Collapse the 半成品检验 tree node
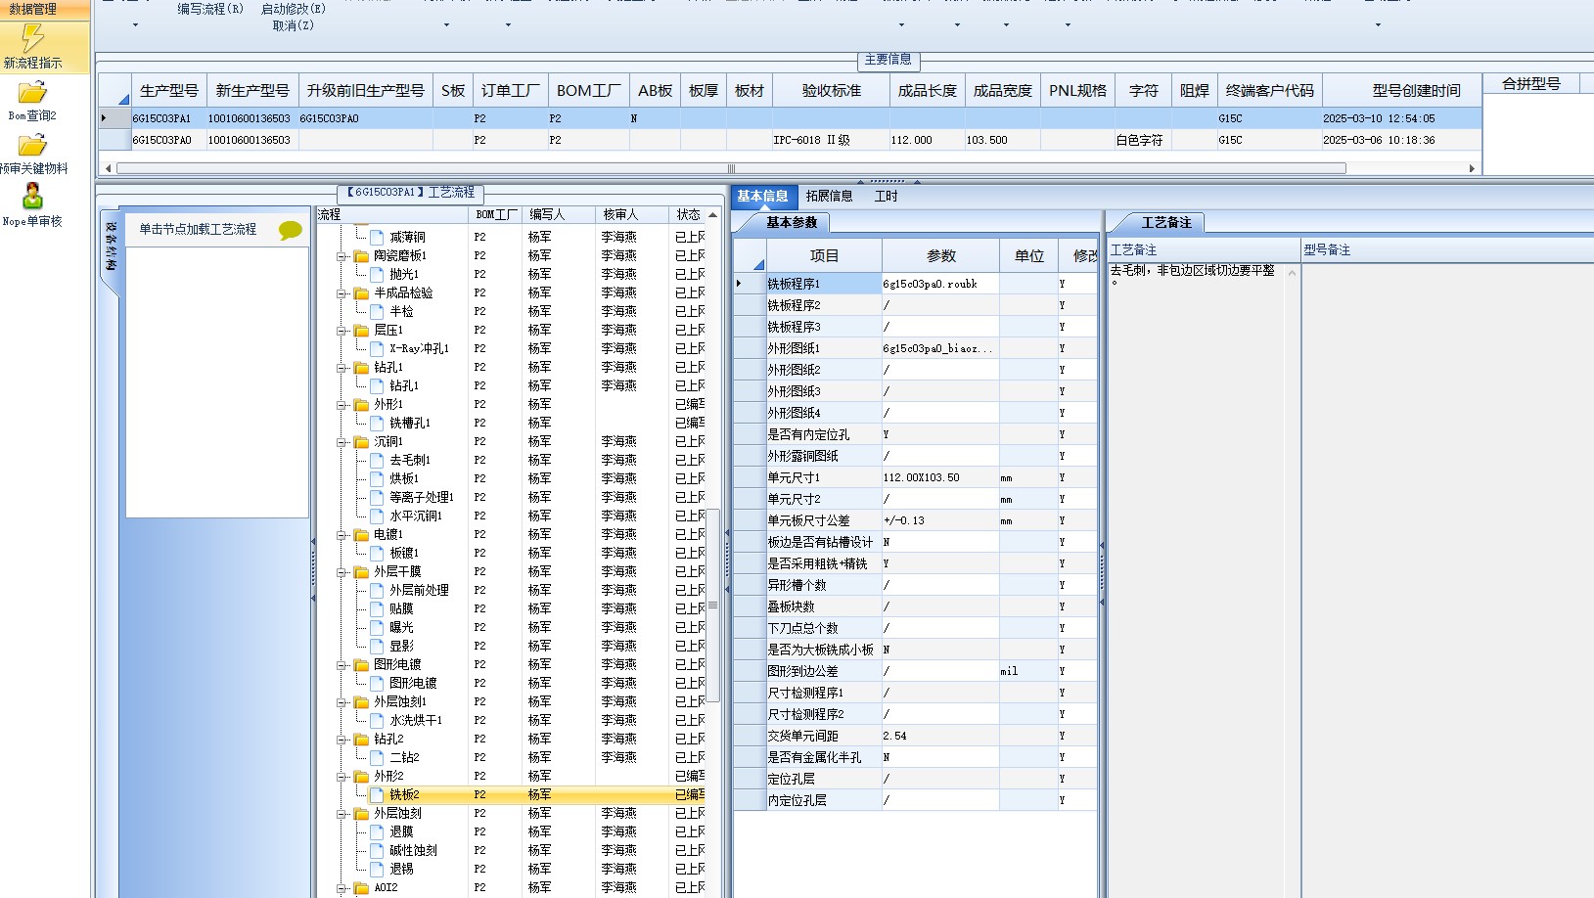Image resolution: width=1594 pixels, height=898 pixels. click(342, 293)
